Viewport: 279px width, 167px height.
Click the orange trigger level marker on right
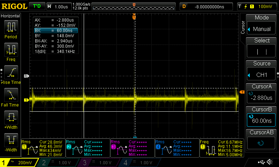pos(242,92)
